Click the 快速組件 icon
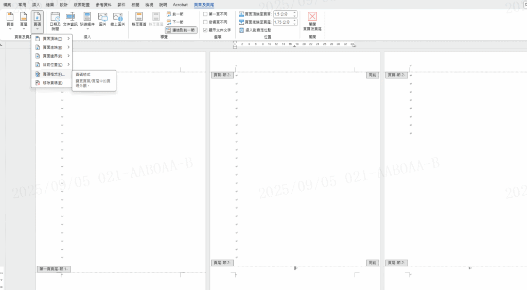The width and height of the screenshot is (527, 290). coord(87,18)
